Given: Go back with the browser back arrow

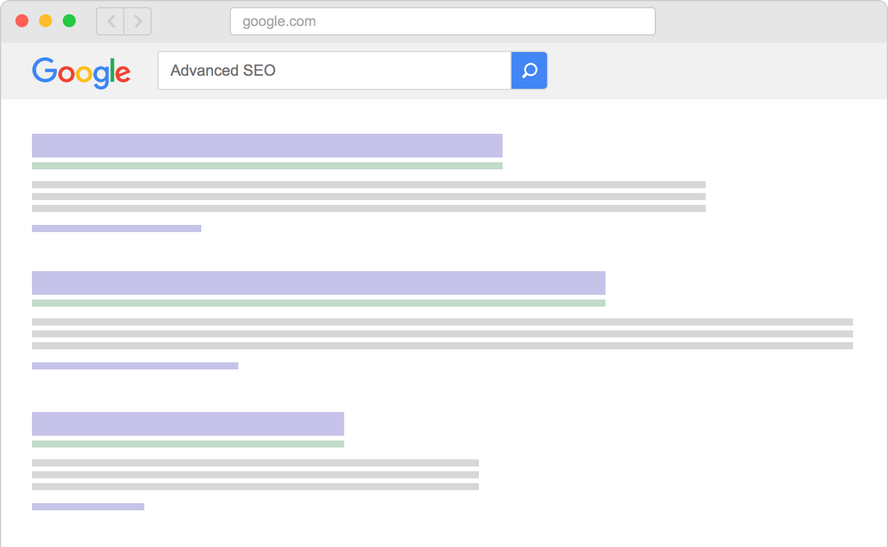Looking at the screenshot, I should (111, 22).
